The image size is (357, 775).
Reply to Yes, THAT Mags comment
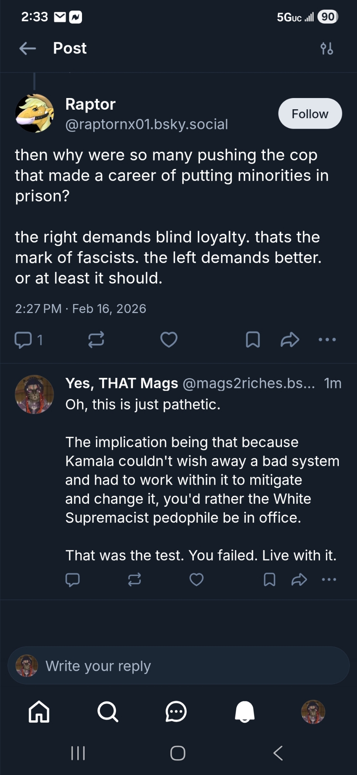[x=72, y=580]
